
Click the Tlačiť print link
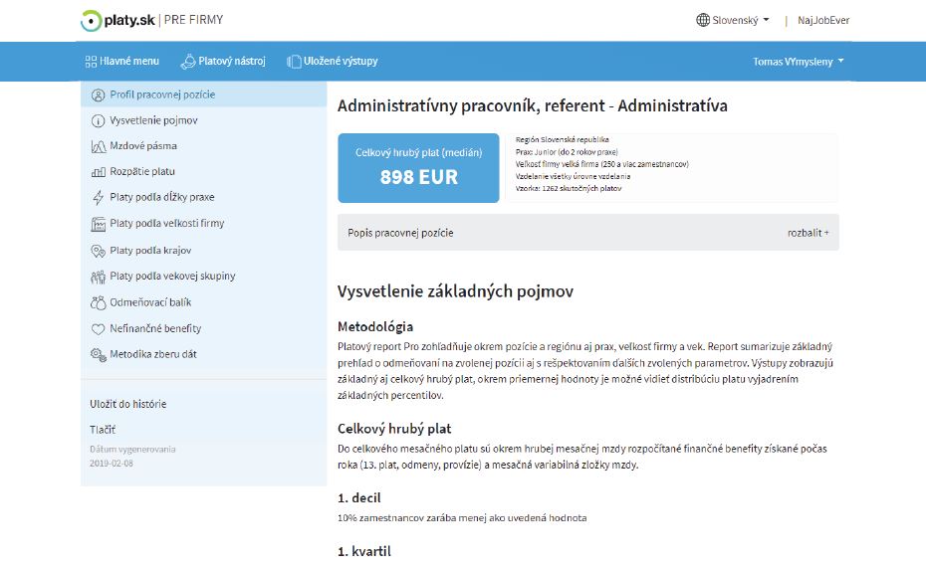pyautogui.click(x=103, y=430)
